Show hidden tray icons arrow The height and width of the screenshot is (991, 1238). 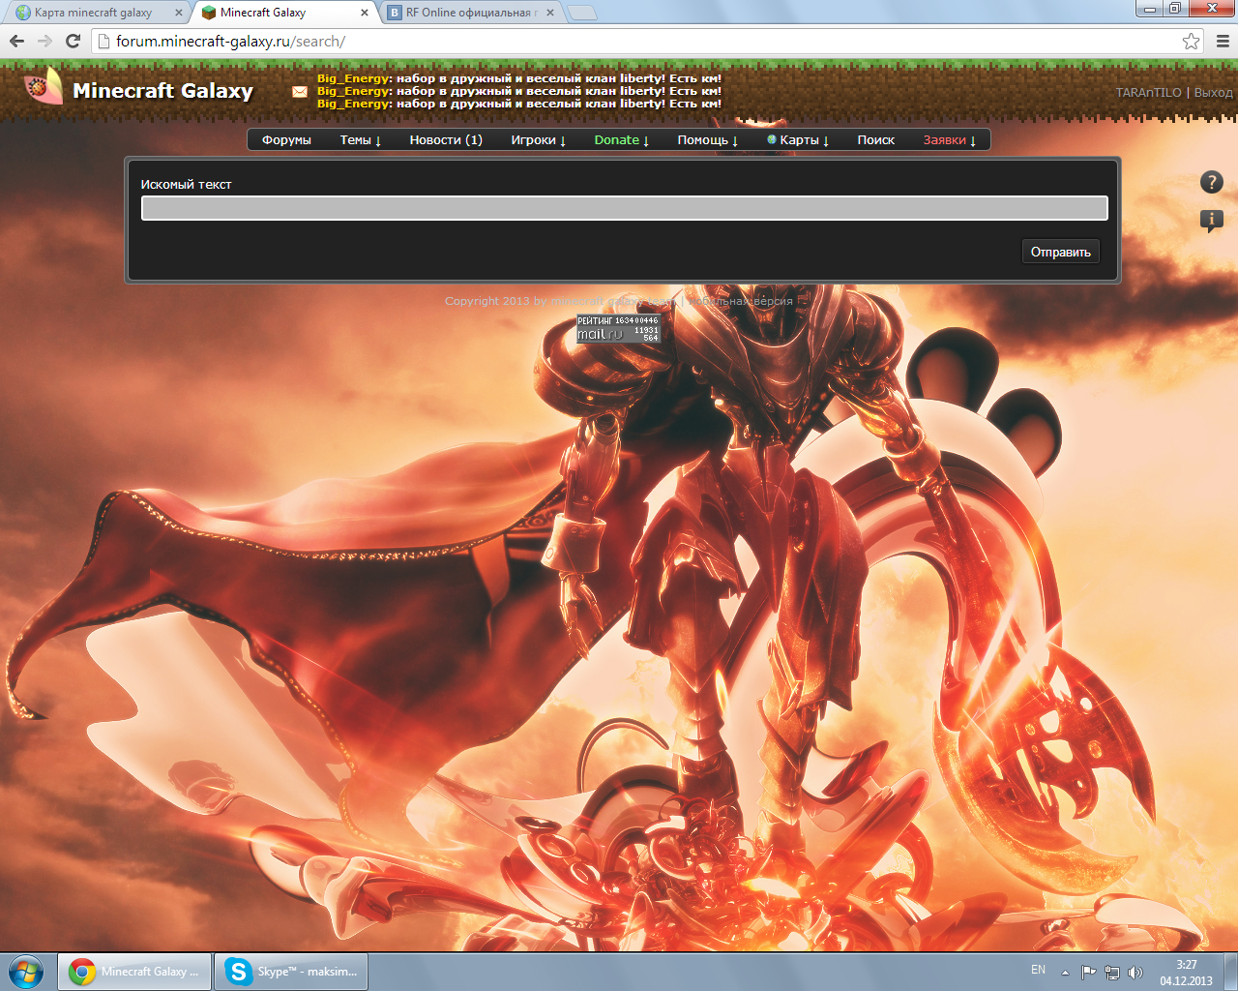pos(1065,973)
